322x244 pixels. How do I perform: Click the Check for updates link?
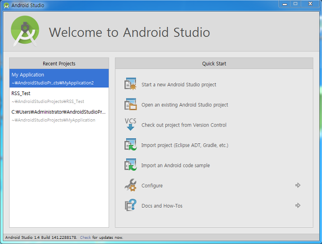pos(86,237)
